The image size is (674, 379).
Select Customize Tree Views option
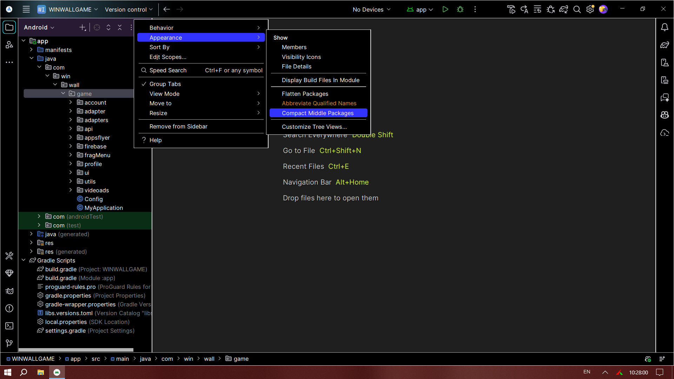tap(314, 127)
